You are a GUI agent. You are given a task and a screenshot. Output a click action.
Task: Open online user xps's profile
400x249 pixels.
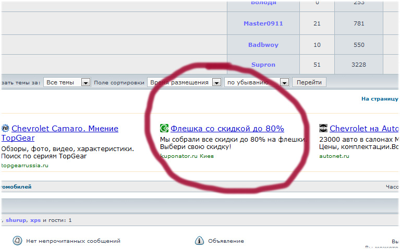pyautogui.click(x=35, y=220)
